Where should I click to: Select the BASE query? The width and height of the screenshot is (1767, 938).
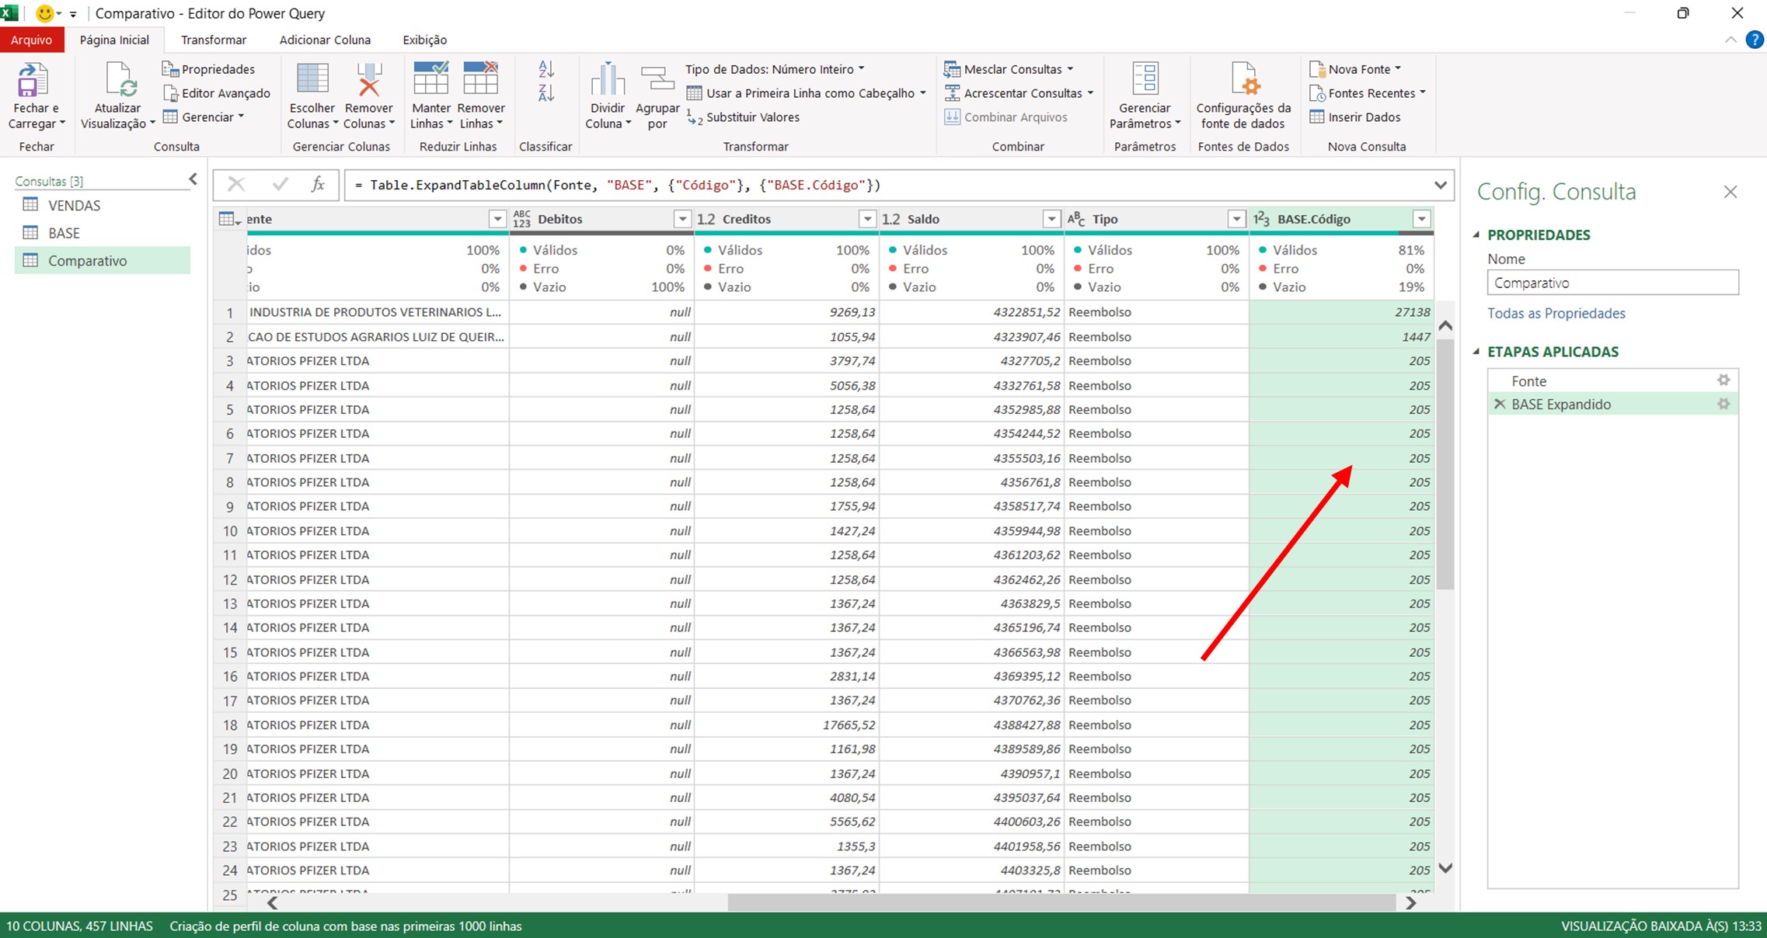coord(103,233)
